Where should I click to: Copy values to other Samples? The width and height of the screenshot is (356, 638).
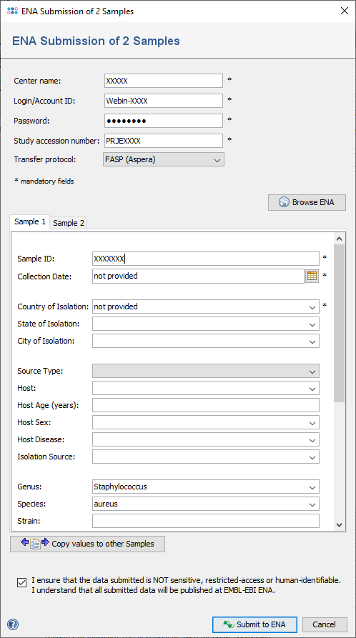coord(88,544)
